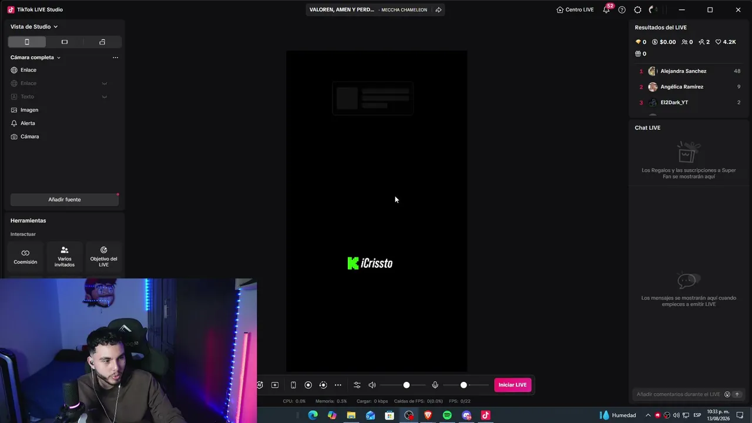Click the MECCHA CHAMELEON game label
Image resolution: width=752 pixels, height=423 pixels.
click(404, 9)
